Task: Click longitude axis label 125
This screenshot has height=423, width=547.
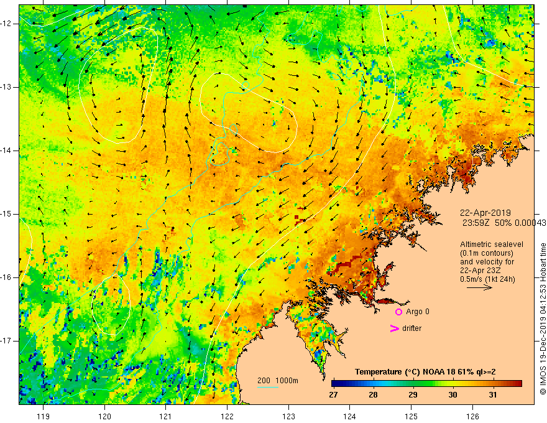Action: point(411,416)
